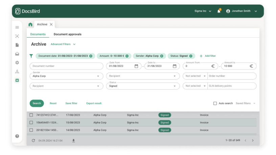276x155 pixels.
Task: Click the green Search button
Action: tap(37, 103)
